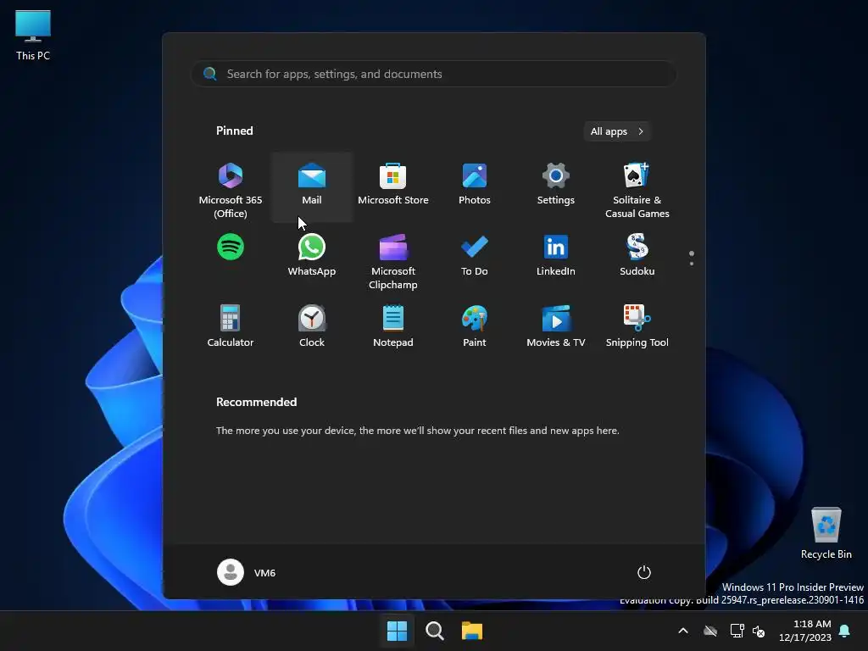
Task: Select the Recycle Bin desktop icon
Action: (826, 533)
